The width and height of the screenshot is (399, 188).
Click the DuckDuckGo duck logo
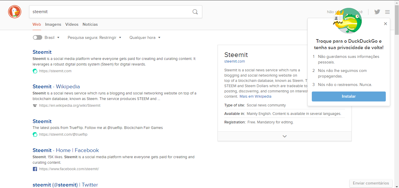pyautogui.click(x=15, y=12)
